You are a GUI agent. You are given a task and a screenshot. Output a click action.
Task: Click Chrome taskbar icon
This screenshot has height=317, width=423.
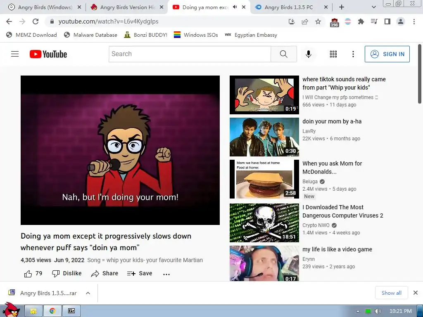tap(52, 311)
